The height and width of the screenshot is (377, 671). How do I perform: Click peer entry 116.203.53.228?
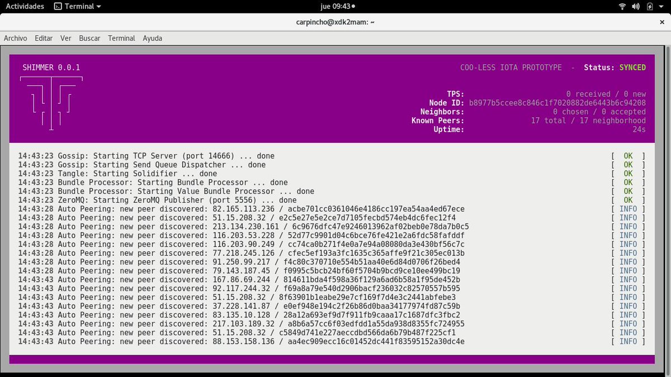pyautogui.click(x=241, y=236)
